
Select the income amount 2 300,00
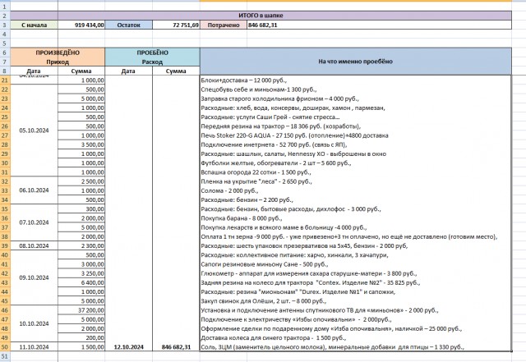click(x=81, y=245)
